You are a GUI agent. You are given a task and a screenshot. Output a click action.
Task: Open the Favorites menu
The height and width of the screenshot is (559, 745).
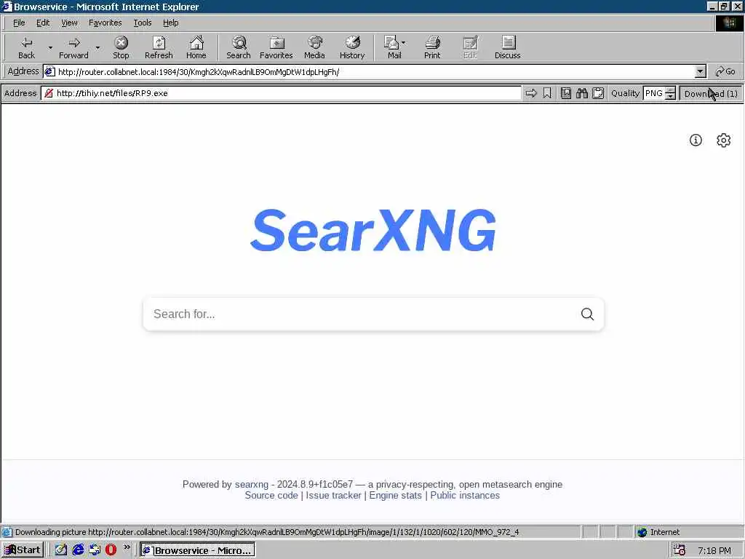pyautogui.click(x=105, y=23)
